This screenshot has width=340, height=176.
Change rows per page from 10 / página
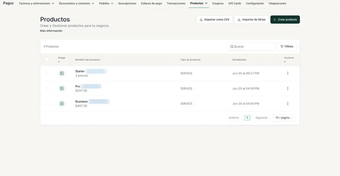284,118
